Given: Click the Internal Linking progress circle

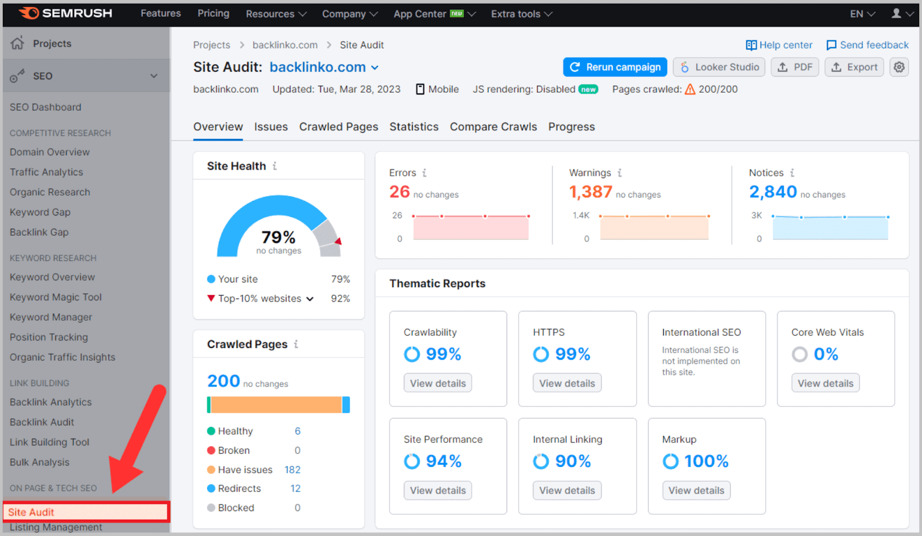Looking at the screenshot, I should point(541,461).
